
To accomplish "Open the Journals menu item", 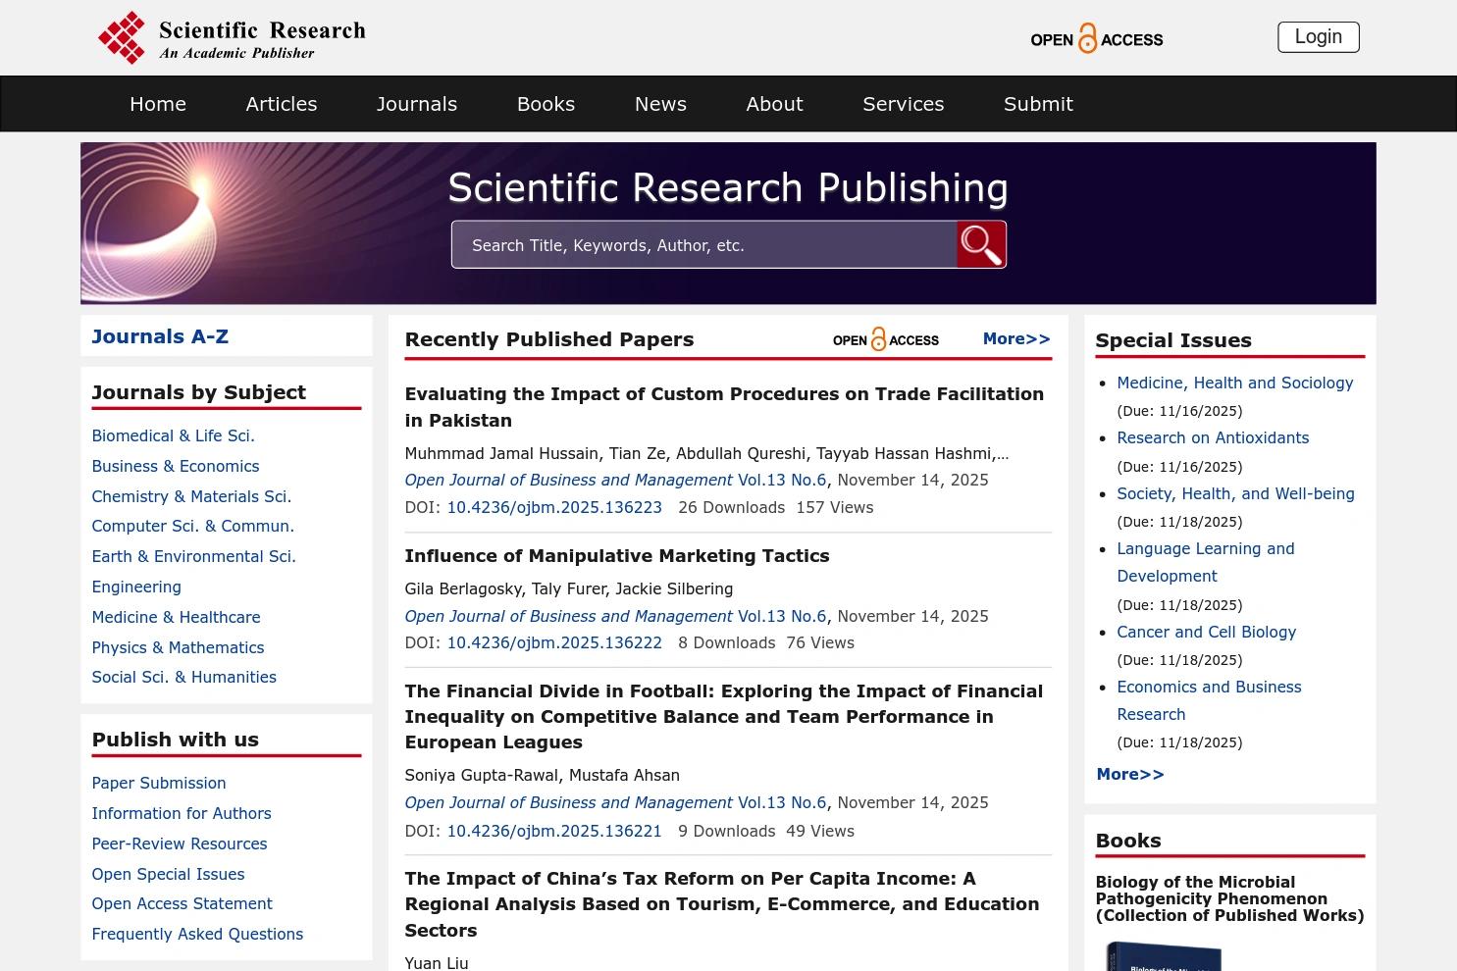I will coord(416,103).
